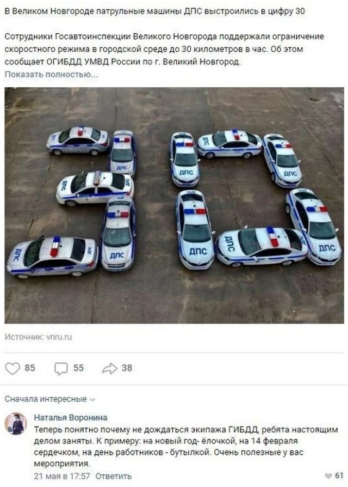The height and width of the screenshot is (487, 348).
Task: Click the 38 shares counter
Action: tap(127, 368)
